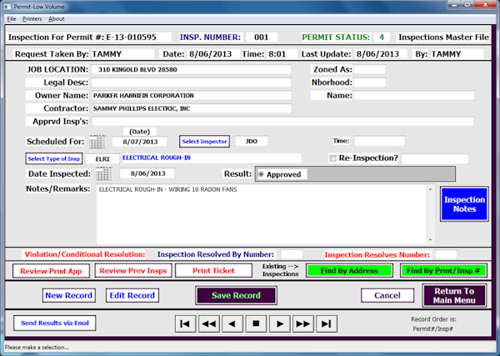Jump to first record navigation icon
Screen dimensions: 500x356
(185, 323)
